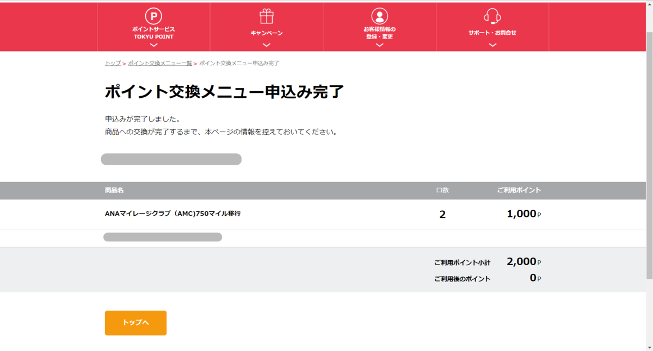Click the ご利用後のポイント label

pos(462,279)
